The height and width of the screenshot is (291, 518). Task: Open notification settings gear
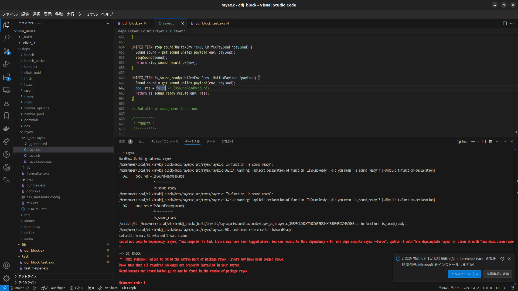(502, 259)
